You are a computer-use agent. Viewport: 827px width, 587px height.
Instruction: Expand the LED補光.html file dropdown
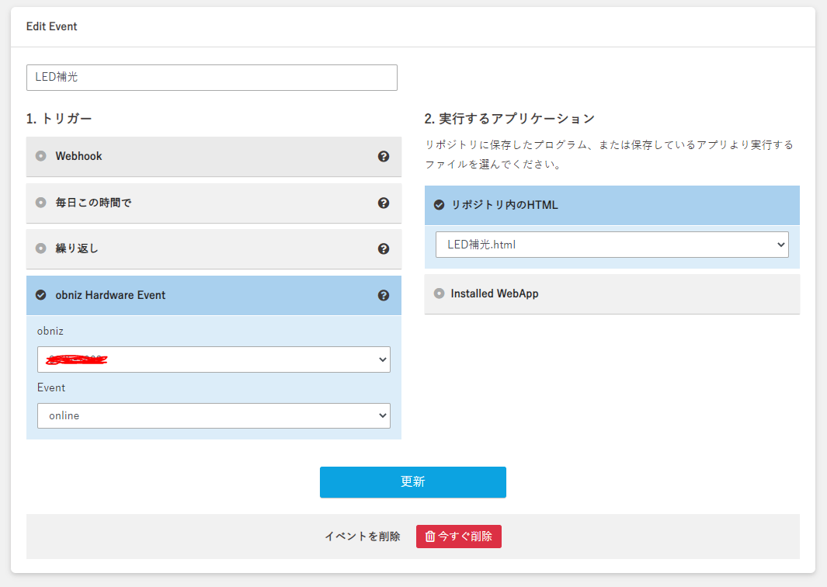tap(612, 245)
